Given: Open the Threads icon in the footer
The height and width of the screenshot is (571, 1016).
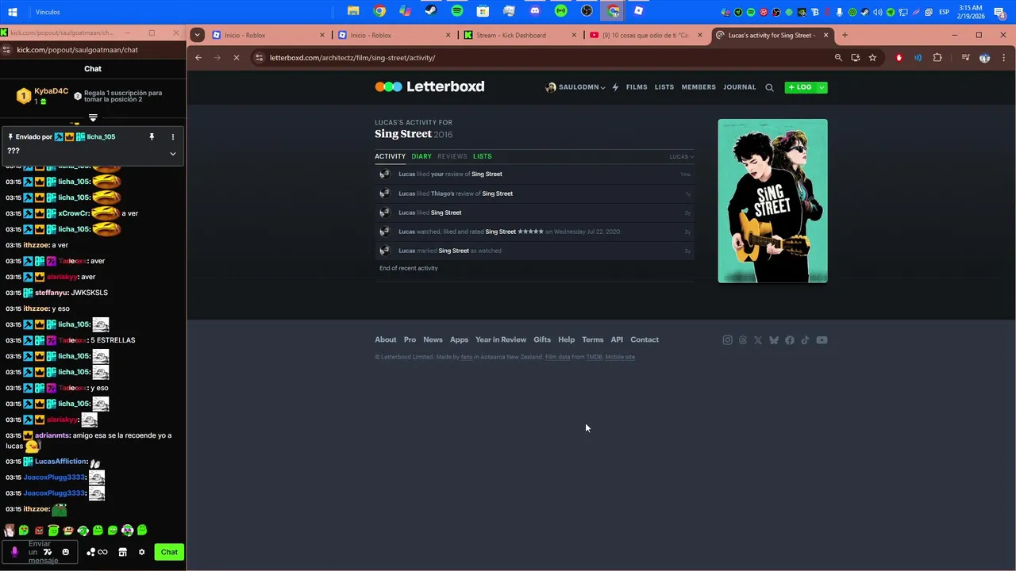Looking at the screenshot, I should [x=743, y=340].
